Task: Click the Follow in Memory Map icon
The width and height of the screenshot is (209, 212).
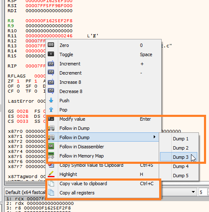Action: [51, 155]
